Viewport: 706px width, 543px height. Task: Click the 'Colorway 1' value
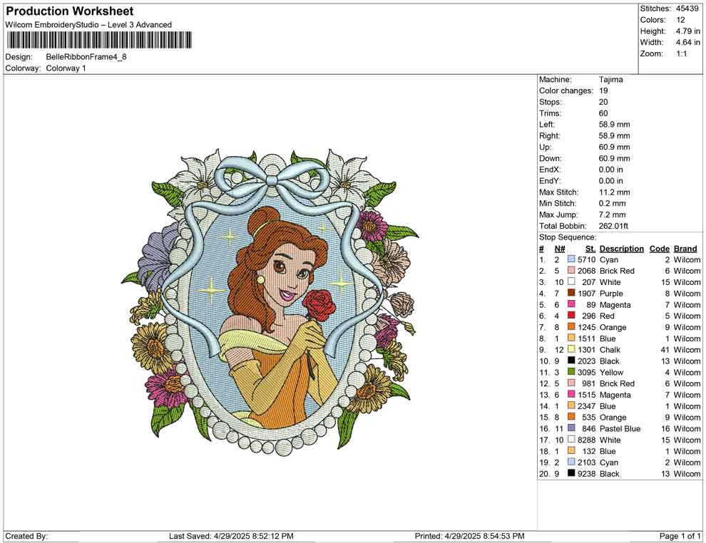[66, 68]
